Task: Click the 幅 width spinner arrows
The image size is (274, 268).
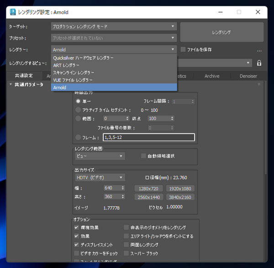Action: 123,188
